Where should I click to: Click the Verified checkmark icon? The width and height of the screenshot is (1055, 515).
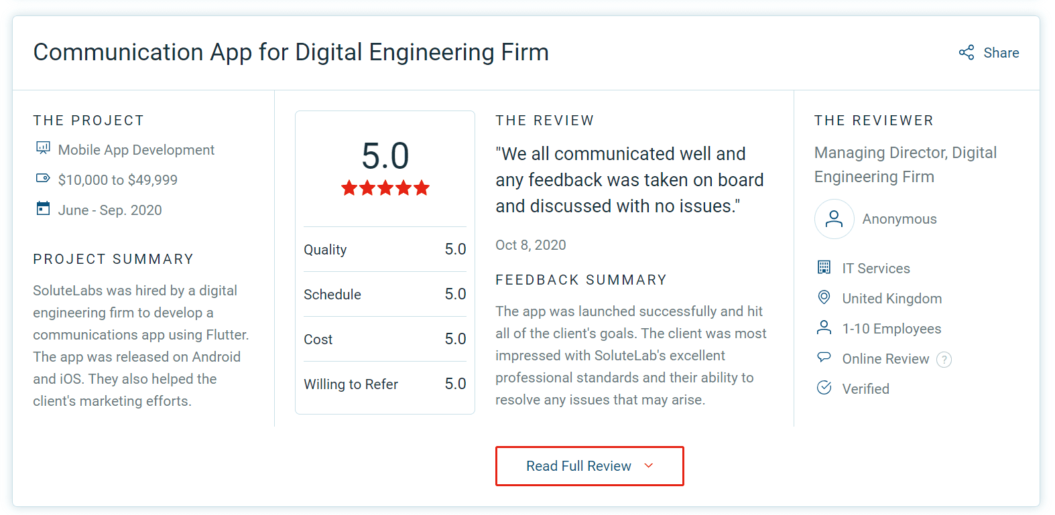pyautogui.click(x=824, y=388)
